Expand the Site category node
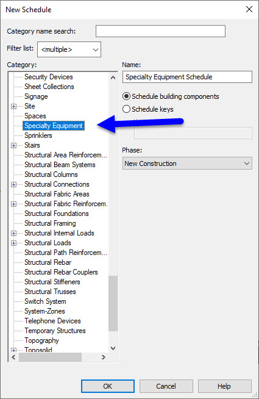Image resolution: width=259 pixels, height=399 pixels. pyautogui.click(x=14, y=106)
